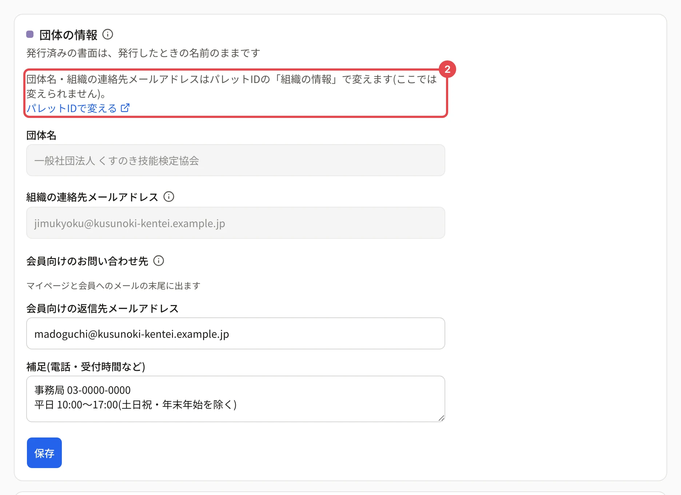681x495 pixels.
Task: Click the disabled 団体名 field
Action: 236,160
